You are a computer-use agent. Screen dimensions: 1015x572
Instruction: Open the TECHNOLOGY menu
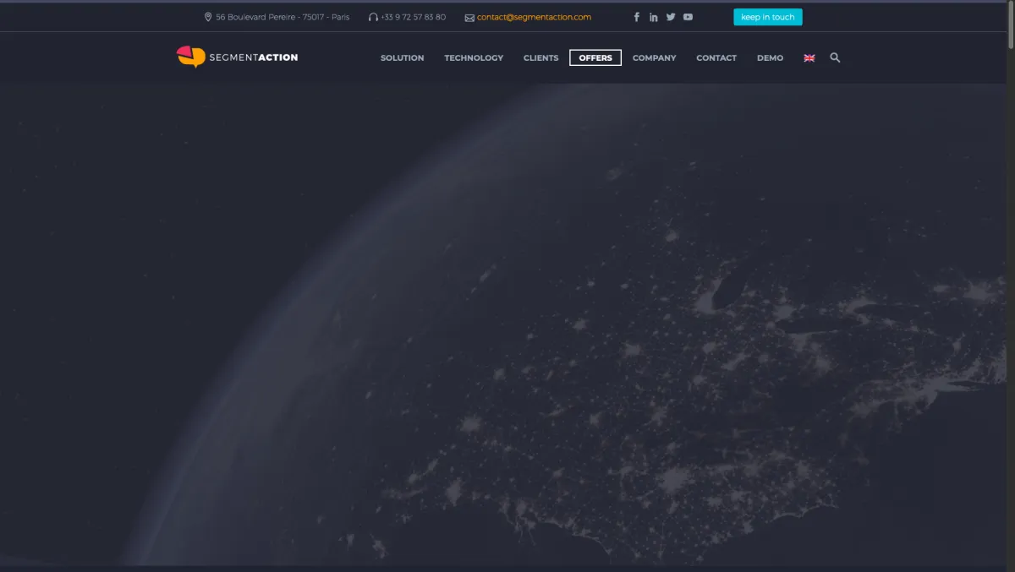point(474,57)
